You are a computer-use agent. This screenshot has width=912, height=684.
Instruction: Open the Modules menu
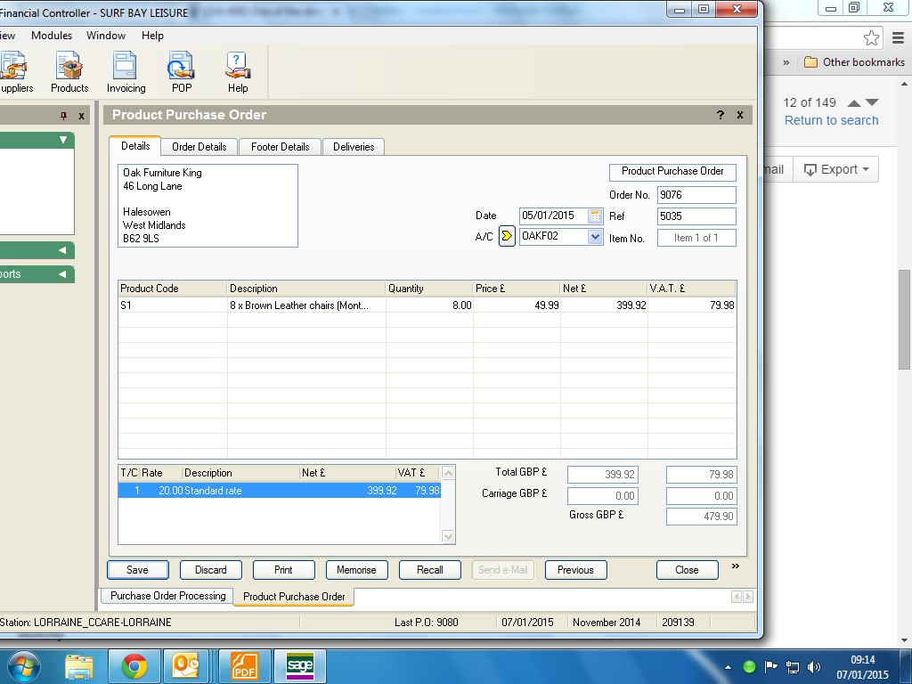pos(52,36)
